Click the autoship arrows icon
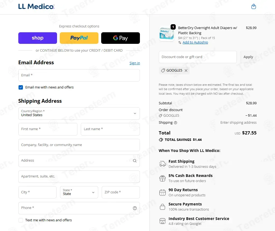Viewport: 275px width, 231px height. [180, 42]
